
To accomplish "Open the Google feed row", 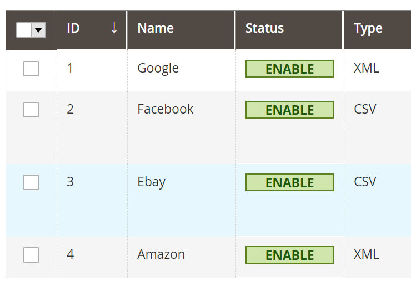I will pos(208,71).
